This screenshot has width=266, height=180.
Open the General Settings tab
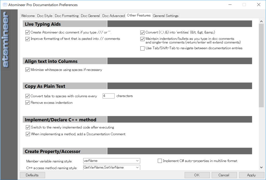(x=165, y=16)
